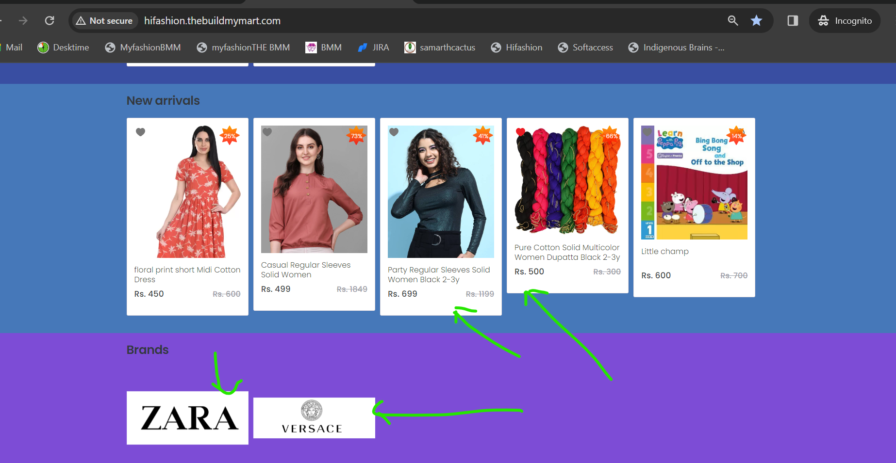Open the Softaccess bookmark
This screenshot has height=463, width=896.
[585, 48]
